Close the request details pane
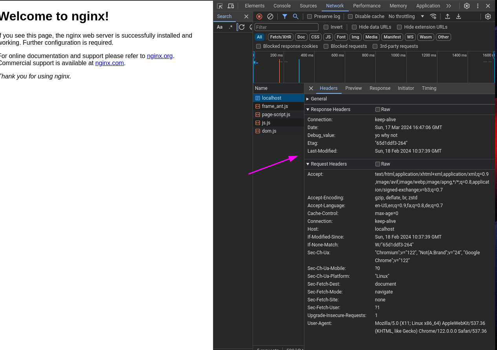 (x=311, y=88)
